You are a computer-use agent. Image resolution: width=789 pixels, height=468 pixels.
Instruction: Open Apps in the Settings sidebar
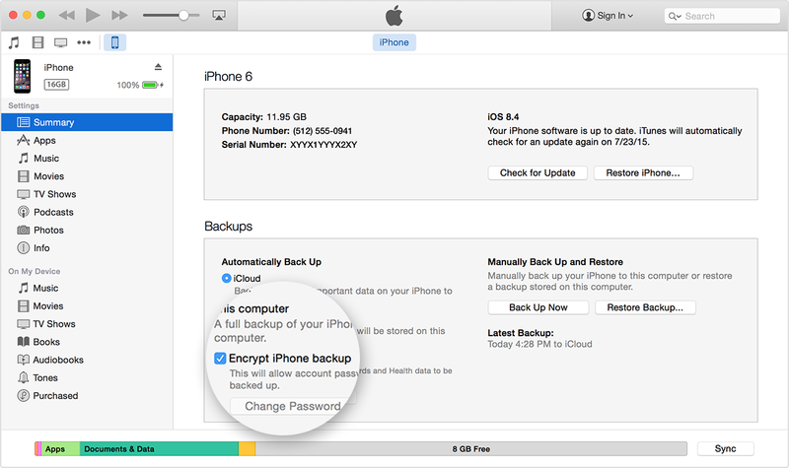(87, 140)
